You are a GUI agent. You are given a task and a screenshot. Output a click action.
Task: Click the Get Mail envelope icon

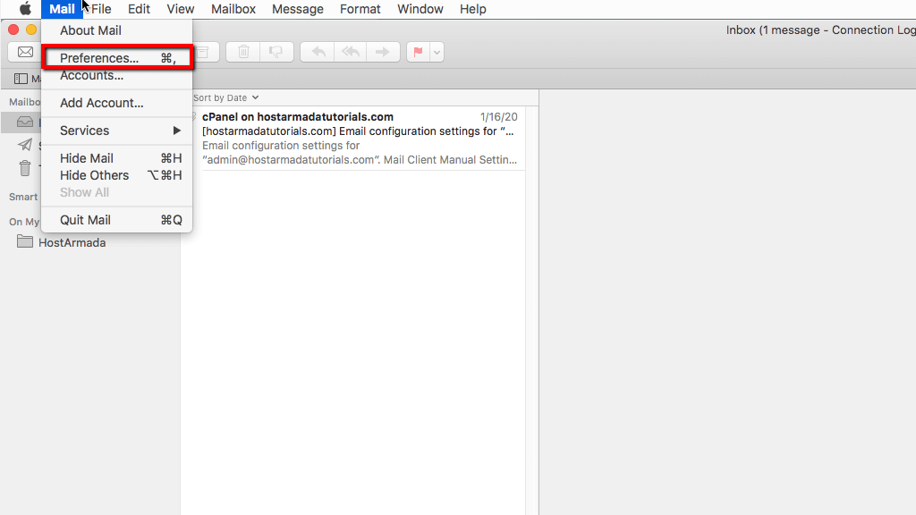(25, 52)
